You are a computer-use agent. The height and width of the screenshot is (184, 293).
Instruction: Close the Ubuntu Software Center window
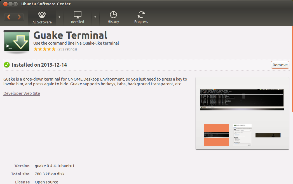5,4
